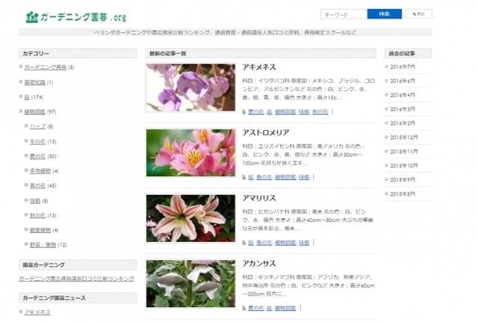Open the 夏の花 (30) sidebar subcategory
The height and width of the screenshot is (322, 478).
(x=37, y=156)
